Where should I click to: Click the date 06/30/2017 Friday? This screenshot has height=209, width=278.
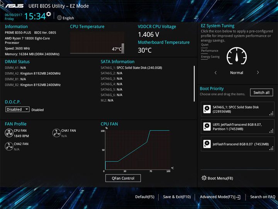click(x=13, y=17)
